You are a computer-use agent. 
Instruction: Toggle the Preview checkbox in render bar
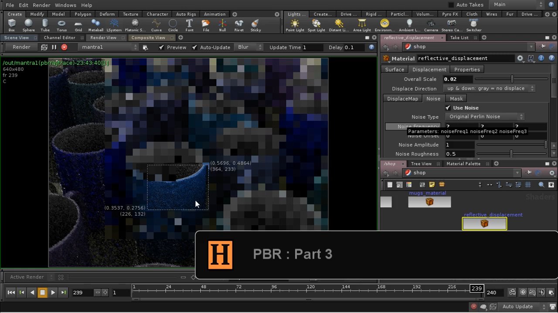(162, 47)
